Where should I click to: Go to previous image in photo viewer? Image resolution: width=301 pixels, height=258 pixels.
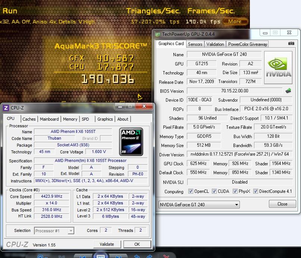coord(83,256)
